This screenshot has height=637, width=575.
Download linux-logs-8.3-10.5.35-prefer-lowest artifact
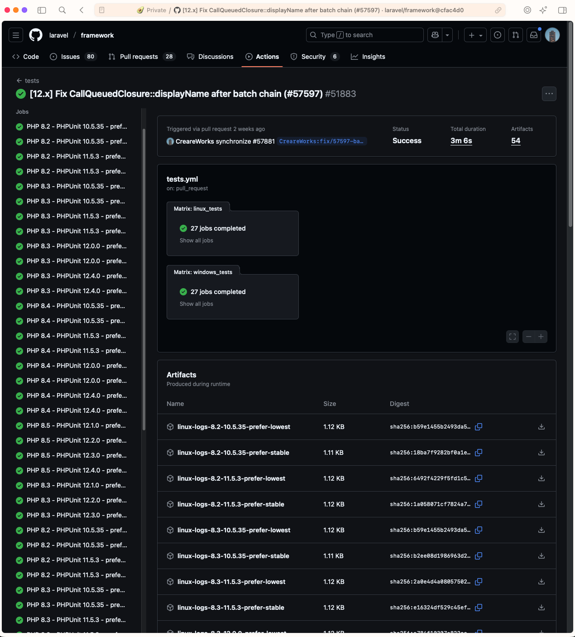point(541,530)
